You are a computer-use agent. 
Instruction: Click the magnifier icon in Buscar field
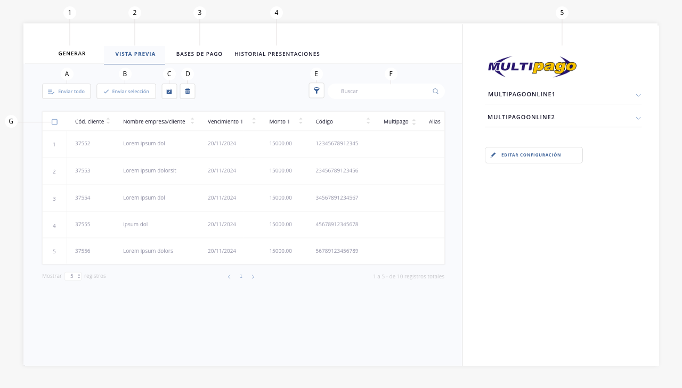(x=435, y=92)
